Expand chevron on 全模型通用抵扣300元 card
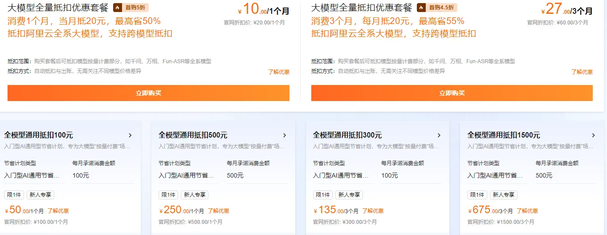The width and height of the screenshot is (607, 235). [x=439, y=135]
